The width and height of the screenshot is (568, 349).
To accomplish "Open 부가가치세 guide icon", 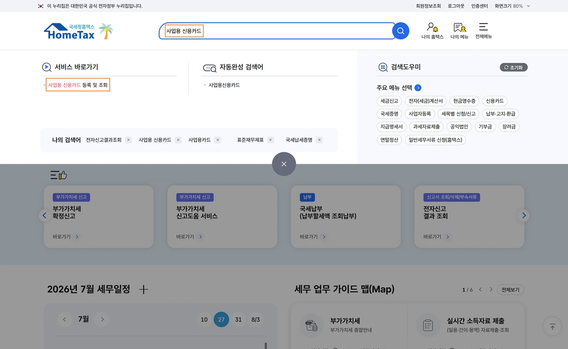I will click(312, 325).
